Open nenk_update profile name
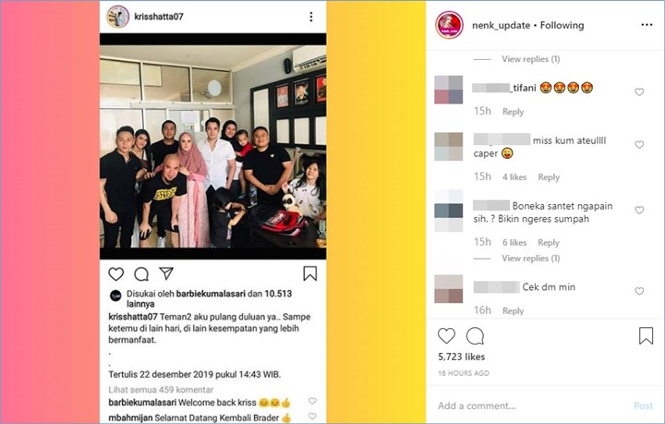665x424 pixels. (501, 26)
